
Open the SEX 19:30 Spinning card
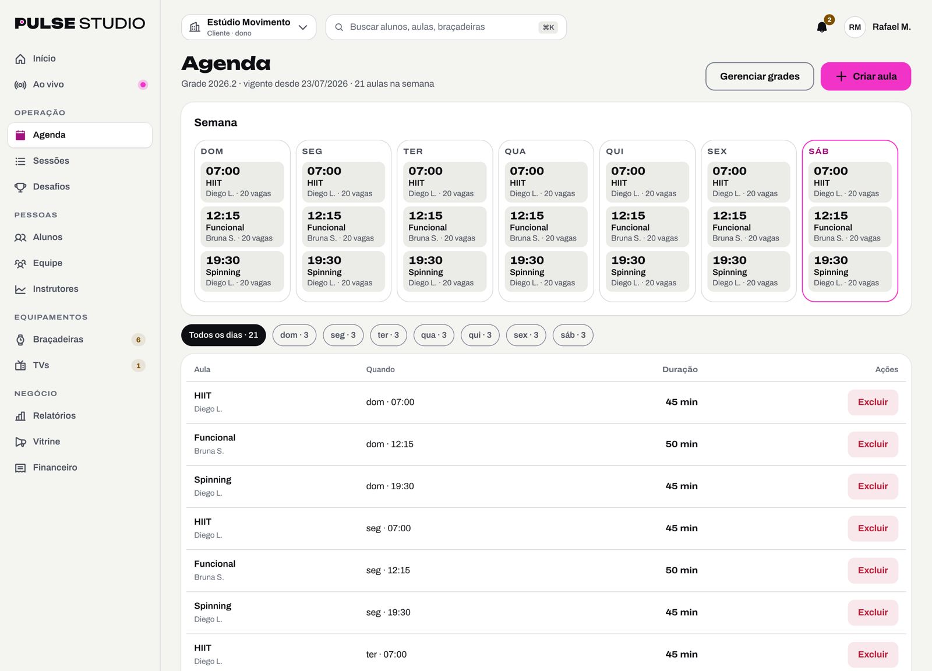[749, 271]
